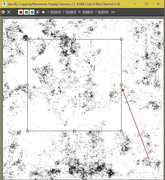Click the H spinner arrows

point(107,12)
